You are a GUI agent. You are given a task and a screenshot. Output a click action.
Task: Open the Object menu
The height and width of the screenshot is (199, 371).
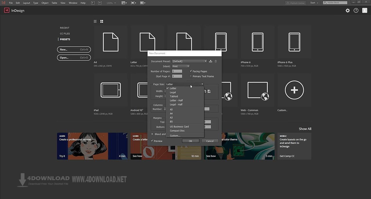point(45,3)
